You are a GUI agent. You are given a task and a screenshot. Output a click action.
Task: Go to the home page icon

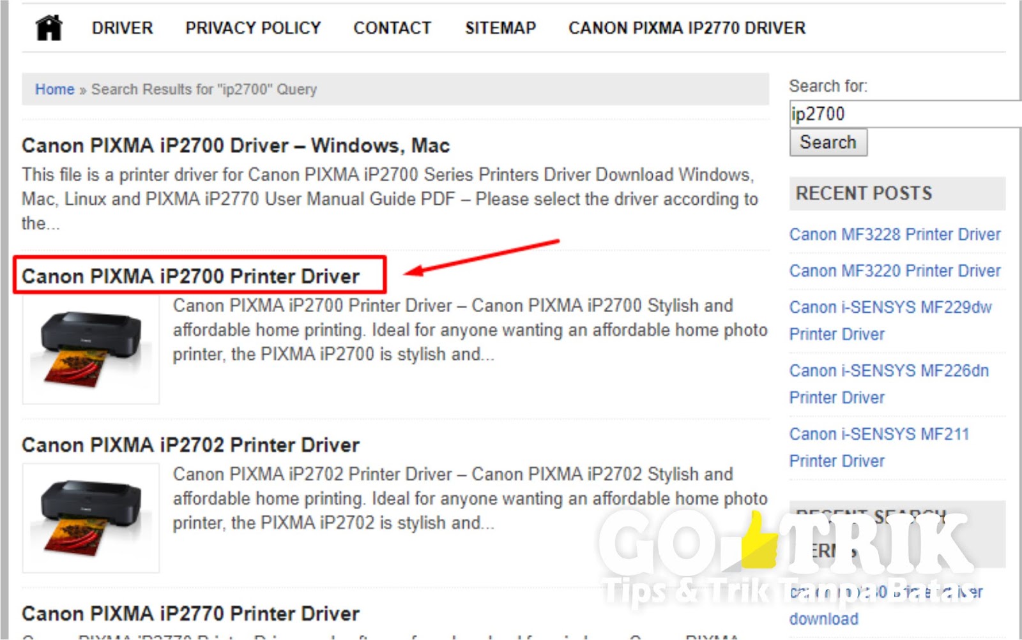[x=49, y=28]
